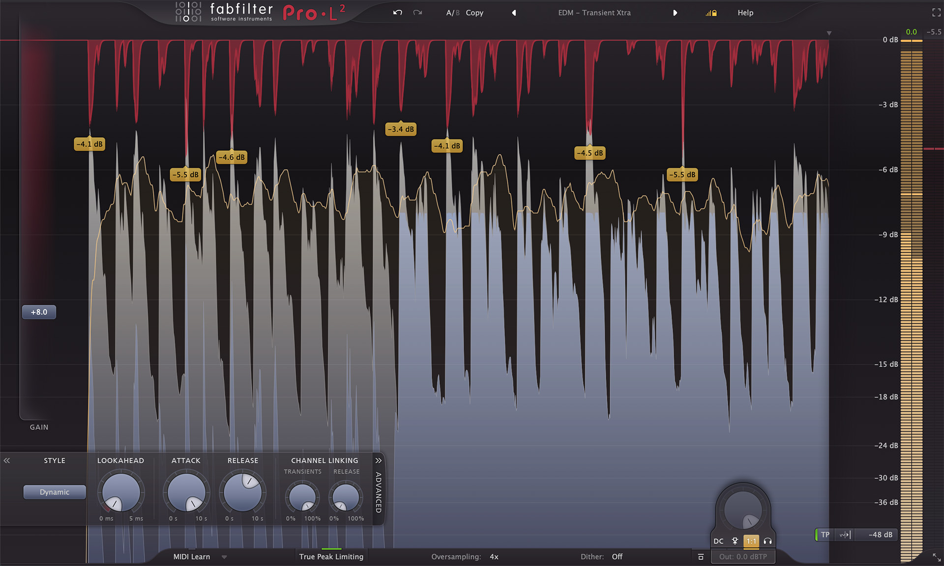The image size is (944, 566).
Task: Click the output level knob
Action: point(743,510)
